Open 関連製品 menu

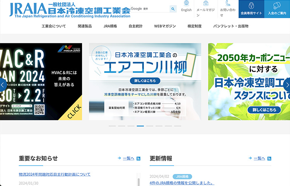click(85, 26)
